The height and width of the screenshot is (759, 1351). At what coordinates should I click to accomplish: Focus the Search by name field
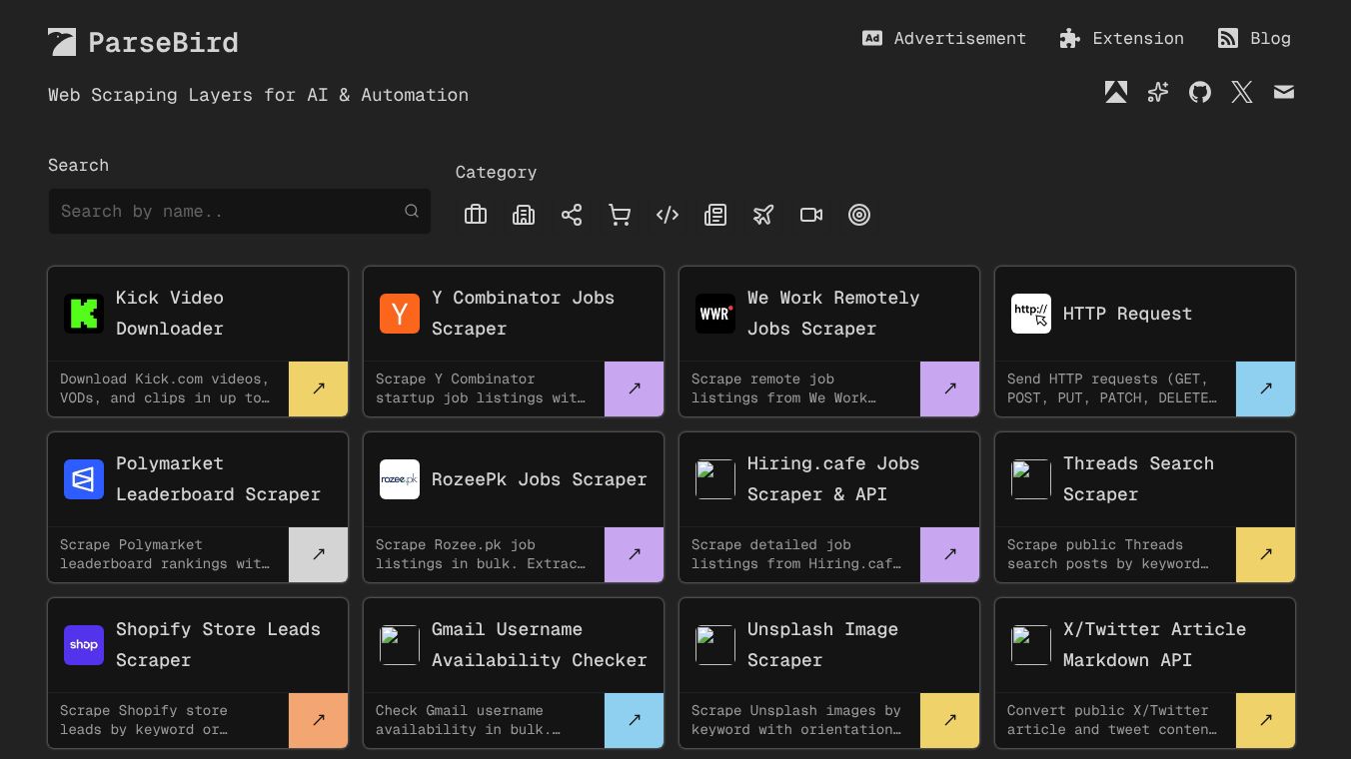point(240,212)
